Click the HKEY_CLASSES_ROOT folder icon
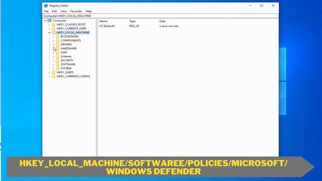The height and width of the screenshot is (181, 322). tap(54, 25)
